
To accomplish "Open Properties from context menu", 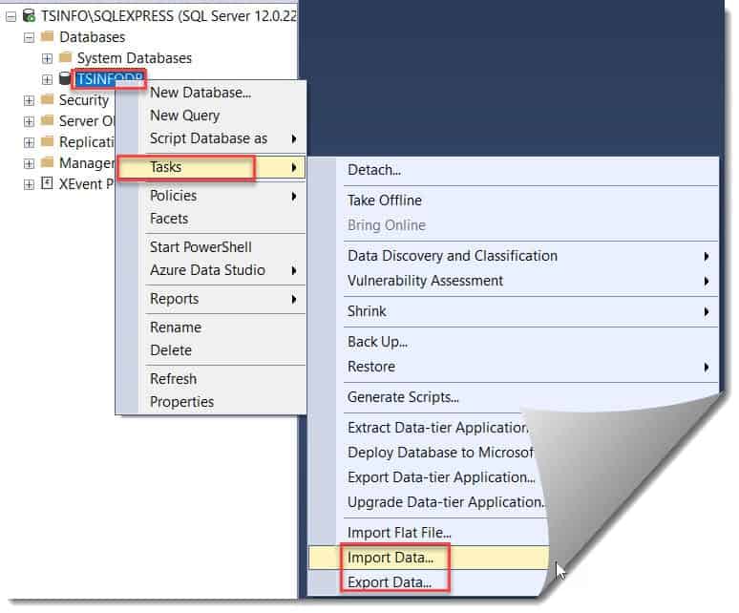I will click(x=181, y=402).
